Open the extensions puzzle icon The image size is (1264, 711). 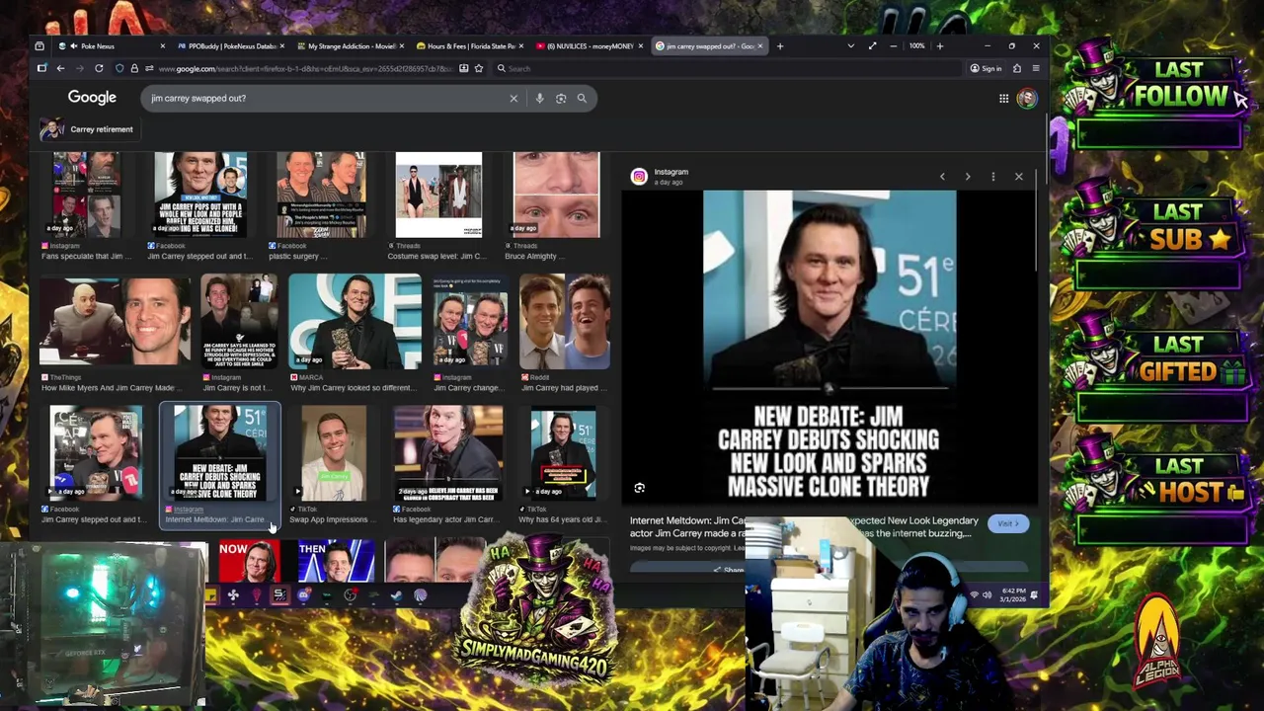point(1016,68)
